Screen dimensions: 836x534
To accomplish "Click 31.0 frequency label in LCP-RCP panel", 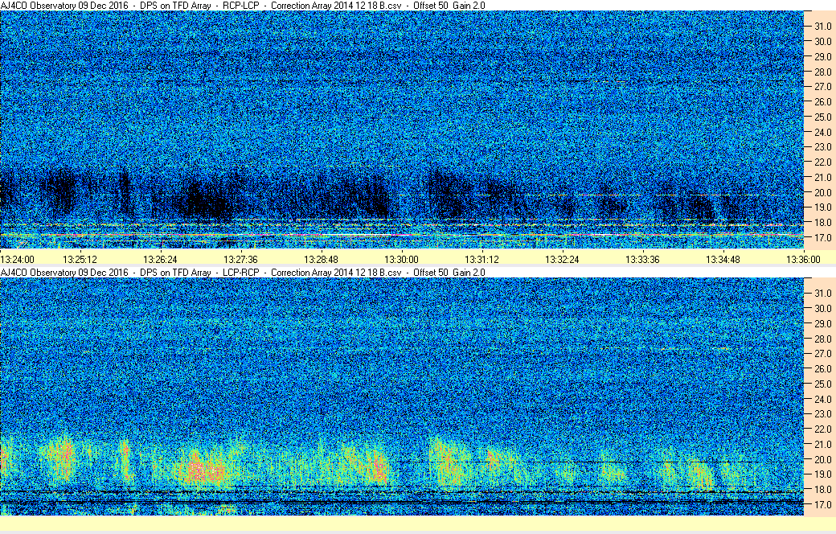I will click(822, 294).
